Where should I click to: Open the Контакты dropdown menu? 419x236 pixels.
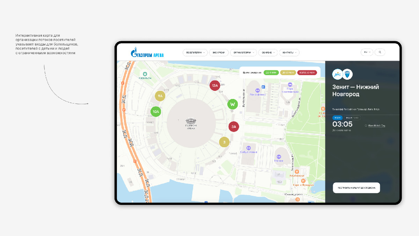[x=289, y=52]
